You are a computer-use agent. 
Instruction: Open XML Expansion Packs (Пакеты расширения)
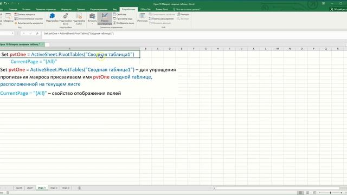click(x=161, y=19)
